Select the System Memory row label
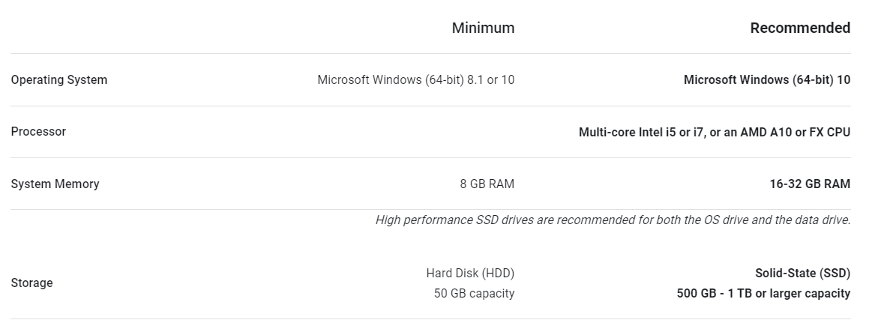 click(x=55, y=184)
